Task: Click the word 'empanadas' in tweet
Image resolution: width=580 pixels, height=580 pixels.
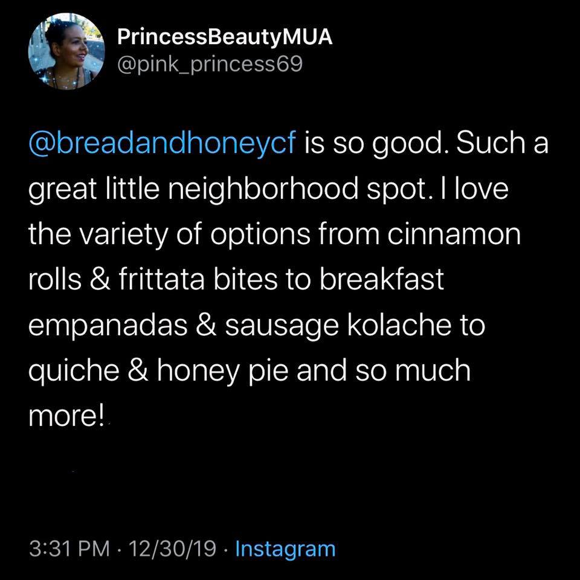Action: coord(108,327)
